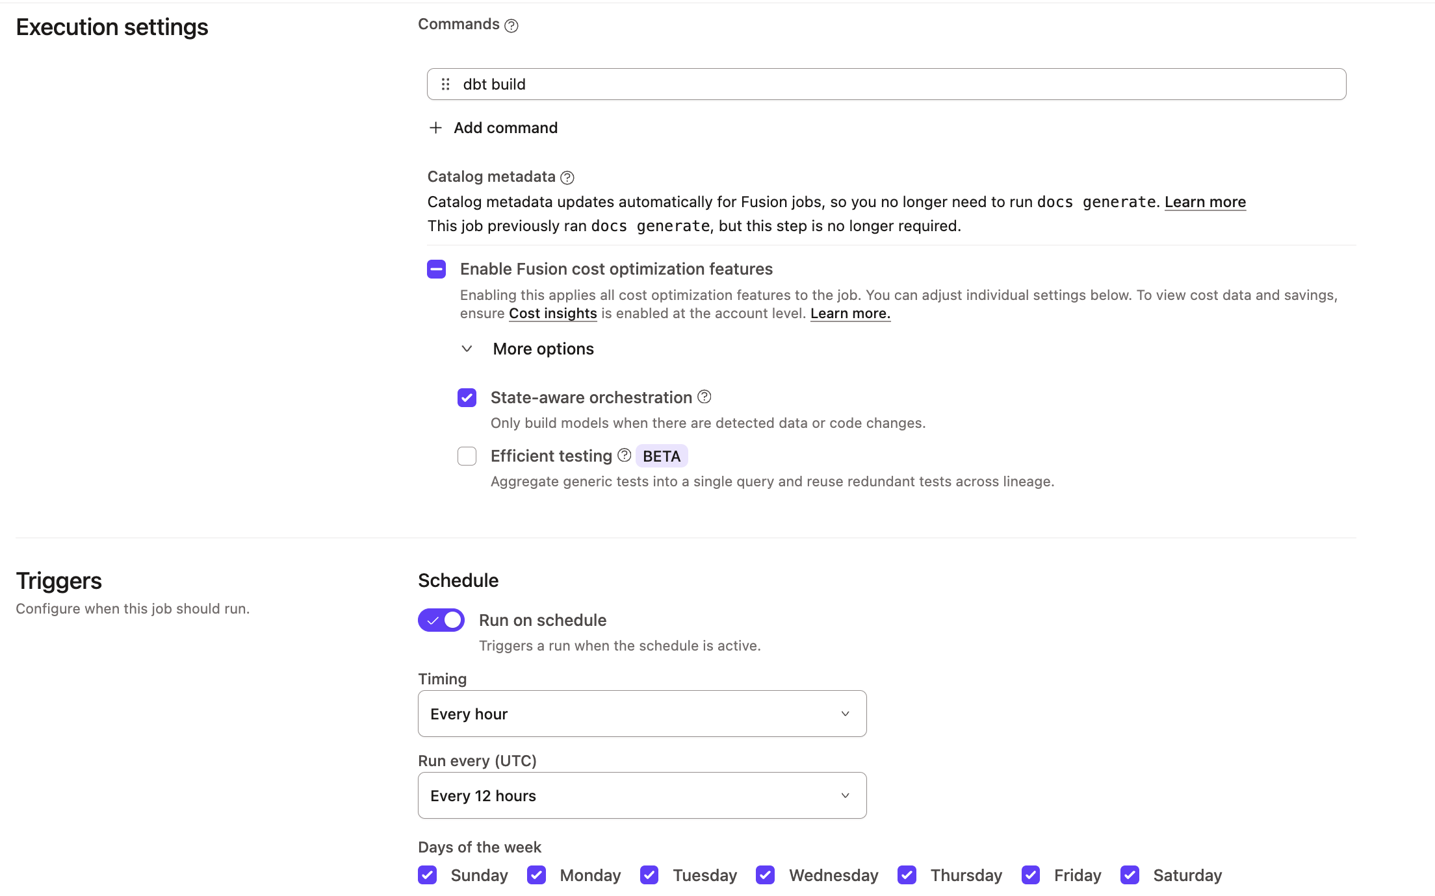The width and height of the screenshot is (1435, 896).
Task: Click the Execution settings heading
Action: point(112,27)
